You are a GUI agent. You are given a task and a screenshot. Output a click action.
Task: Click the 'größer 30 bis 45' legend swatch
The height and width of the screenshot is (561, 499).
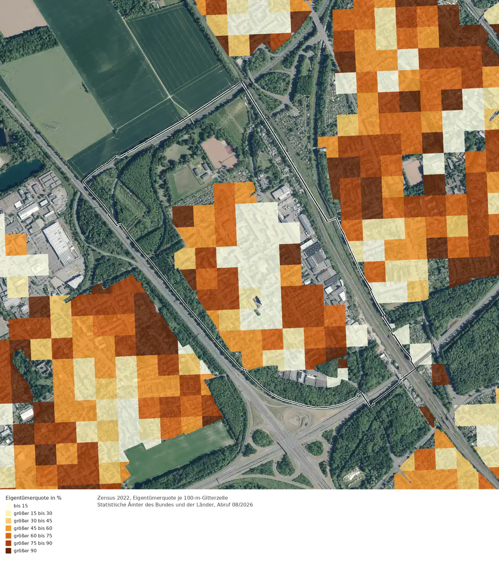[x=8, y=521]
